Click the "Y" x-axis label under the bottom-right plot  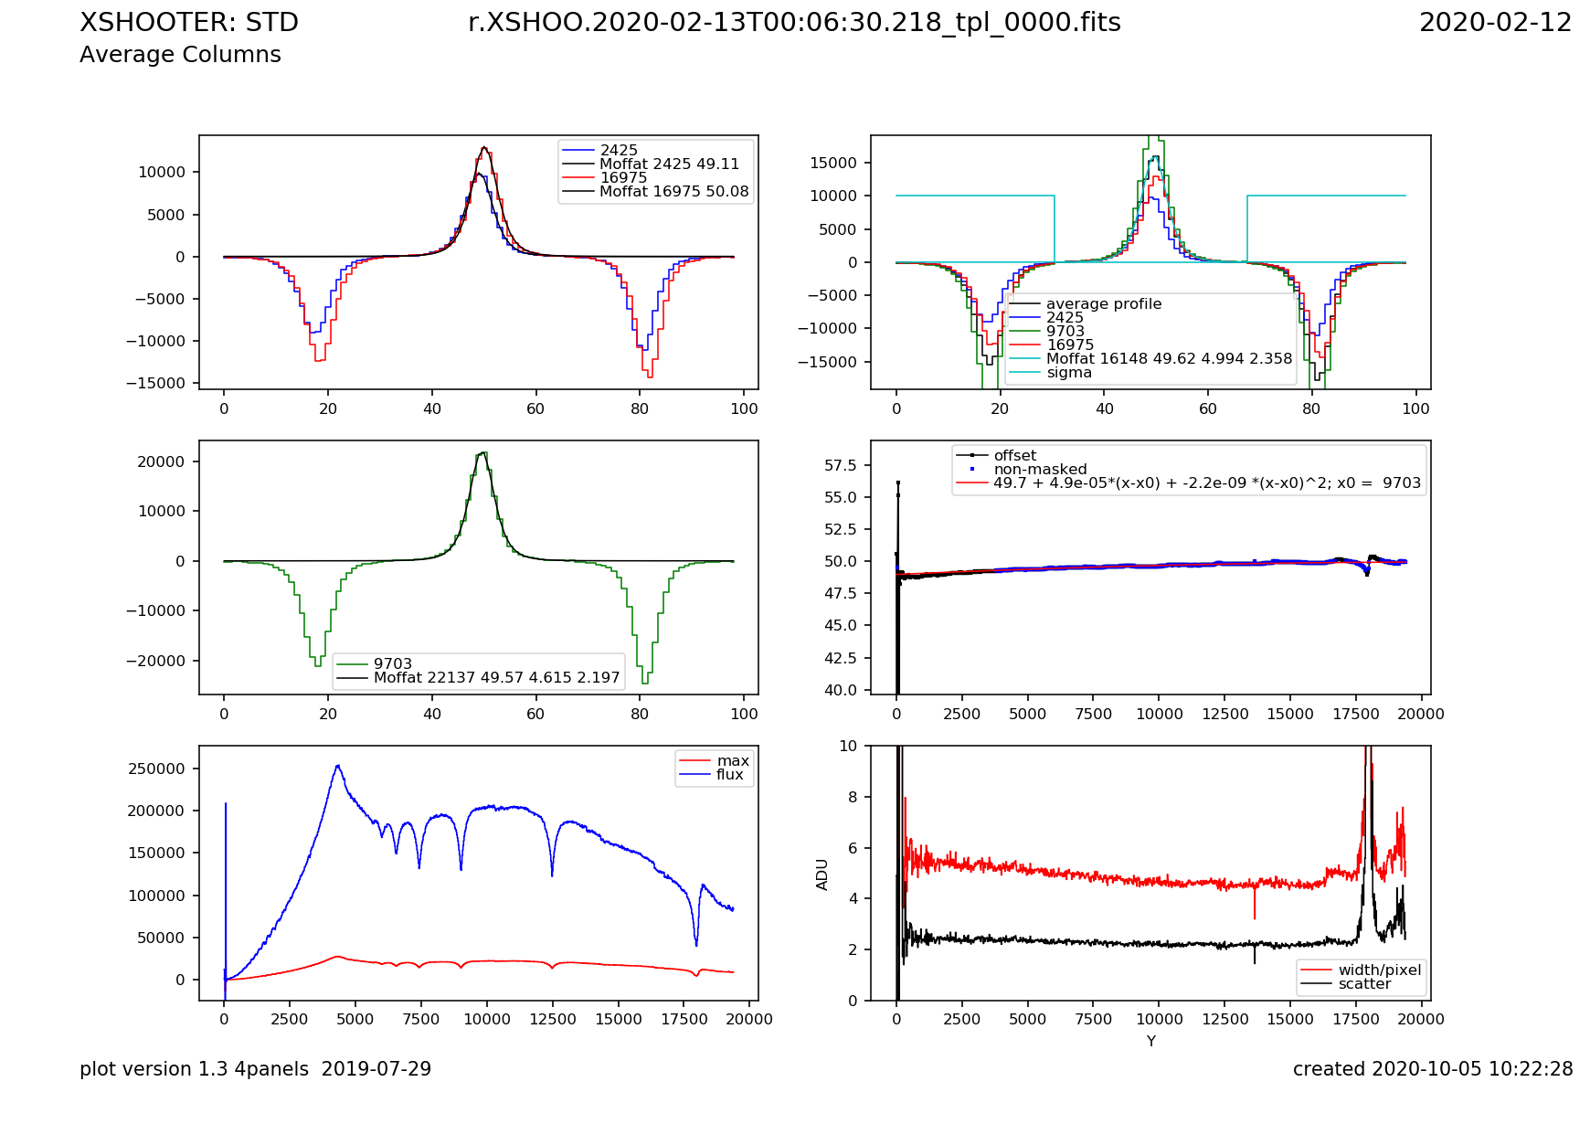[x=1150, y=1041]
